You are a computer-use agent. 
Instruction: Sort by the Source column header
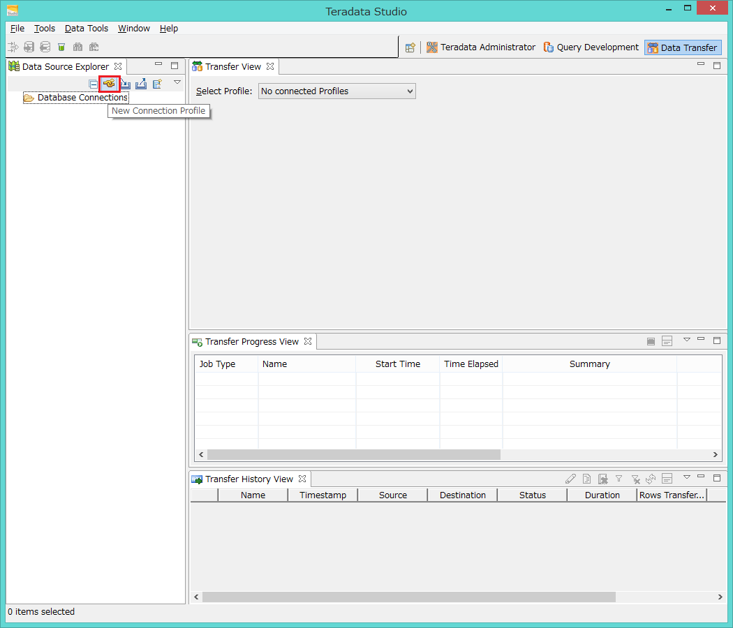tap(392, 495)
